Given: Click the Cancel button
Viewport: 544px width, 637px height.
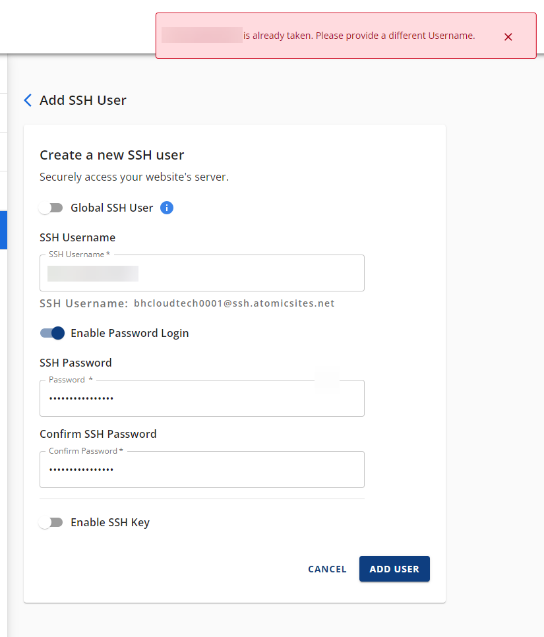Looking at the screenshot, I should [327, 568].
